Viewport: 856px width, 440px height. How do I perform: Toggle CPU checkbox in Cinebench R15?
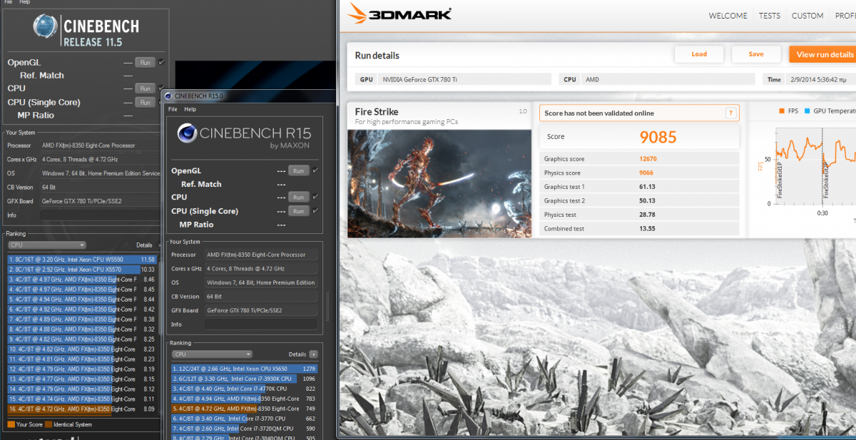tap(315, 197)
